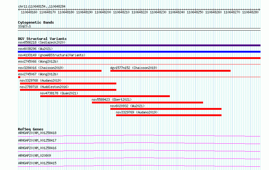The height and width of the screenshot is (170, 269).
Task: Click ruler position 110648190
Action: coord(84,12)
